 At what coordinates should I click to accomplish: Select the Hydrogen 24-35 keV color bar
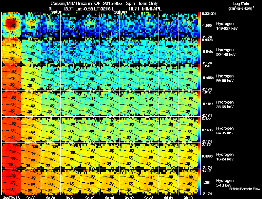199,129
